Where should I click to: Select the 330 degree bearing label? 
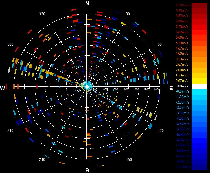tap(42, 14)
